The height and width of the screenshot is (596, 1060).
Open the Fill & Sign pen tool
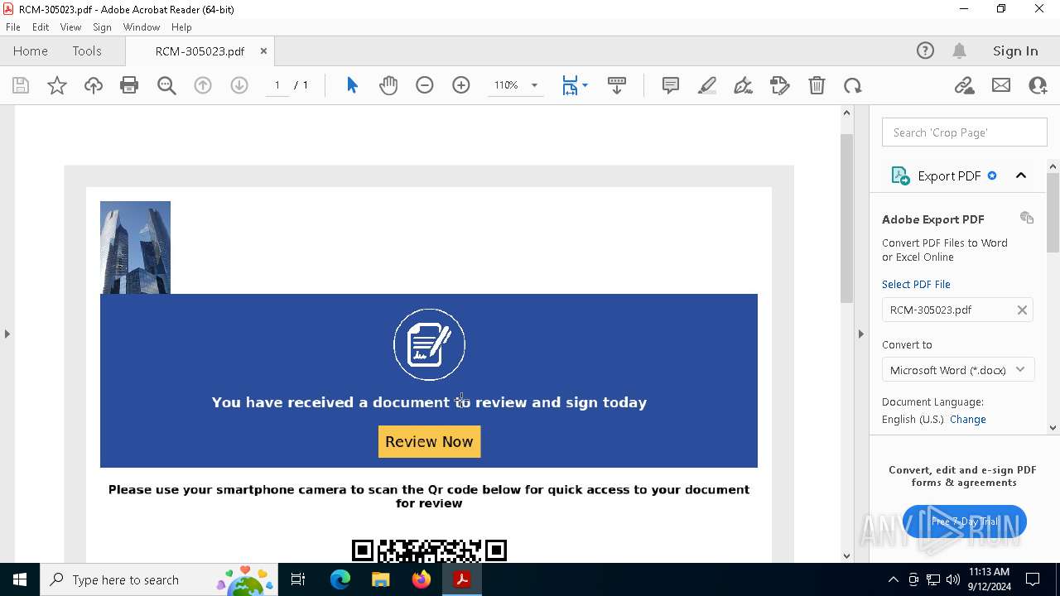click(x=744, y=85)
